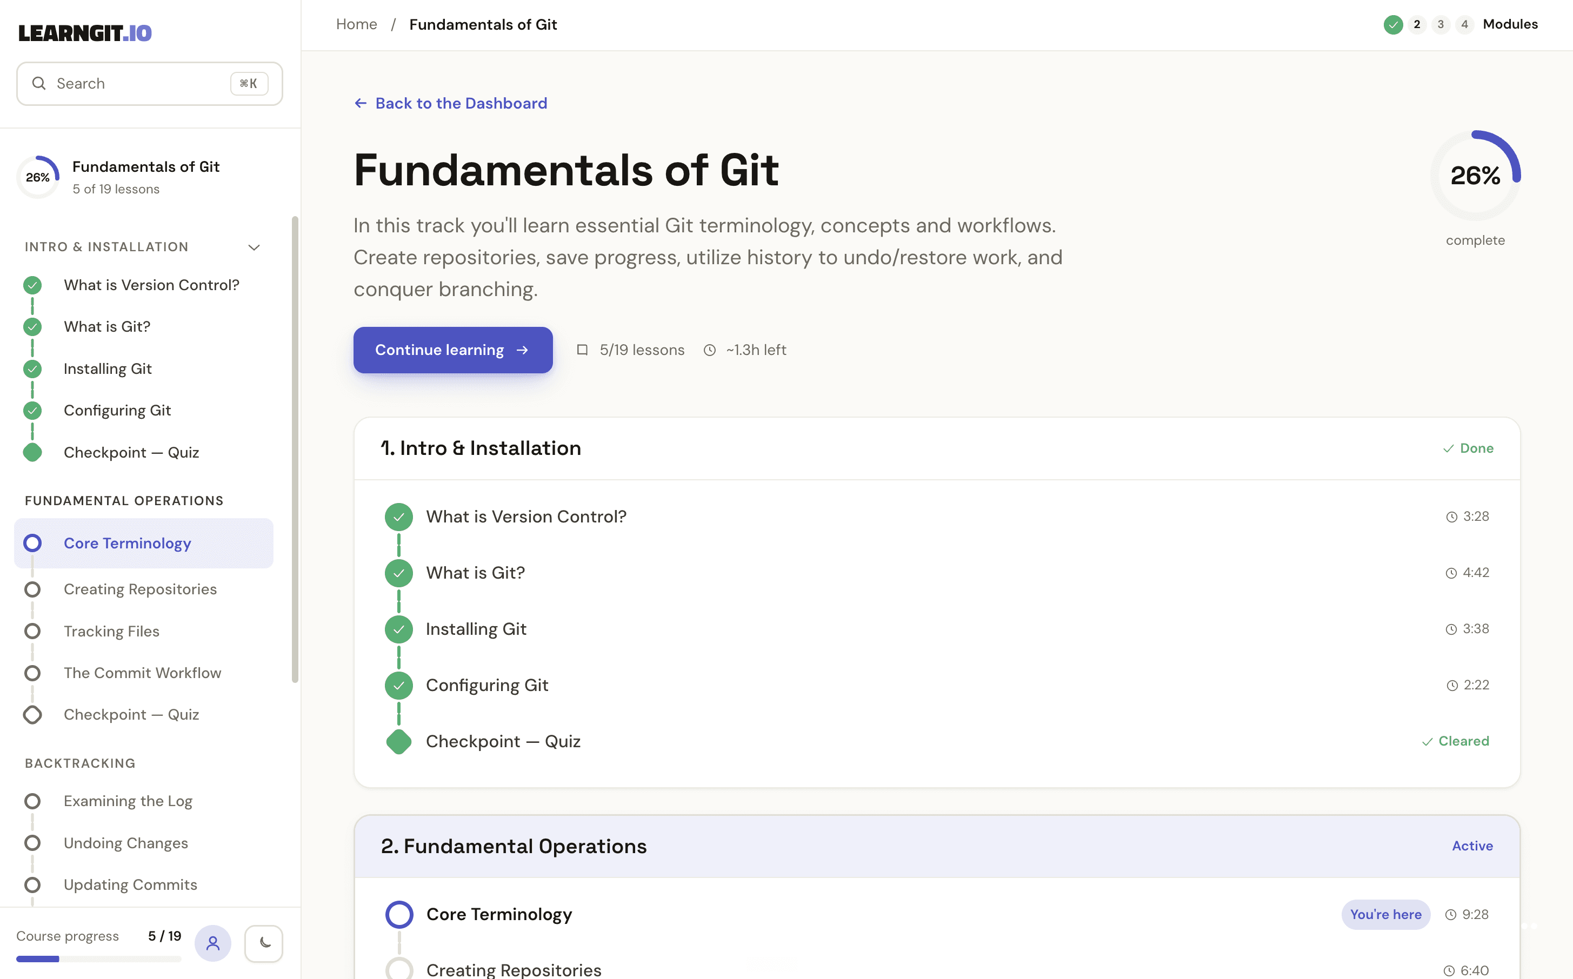Click the Home breadcrumb link
Image resolution: width=1573 pixels, height=979 pixels.
coord(356,25)
